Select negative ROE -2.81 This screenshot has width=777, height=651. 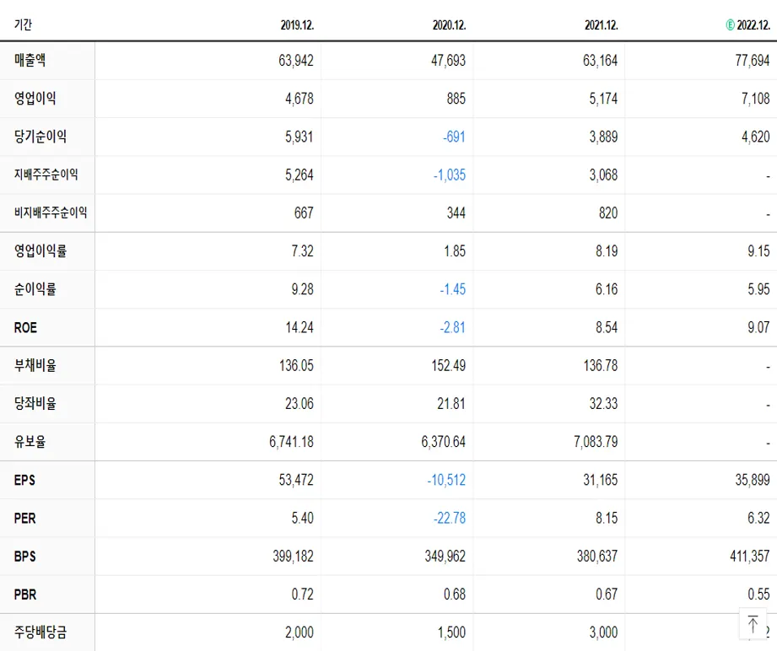[x=453, y=327]
